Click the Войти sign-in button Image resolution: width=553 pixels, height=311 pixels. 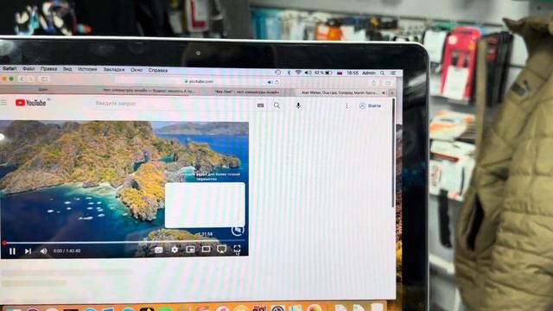(x=371, y=105)
